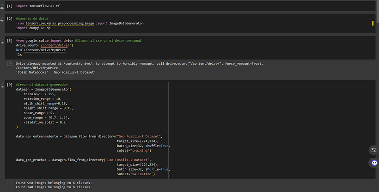Click 'Found 960 images belonging to 6 classes.' output

54,183
